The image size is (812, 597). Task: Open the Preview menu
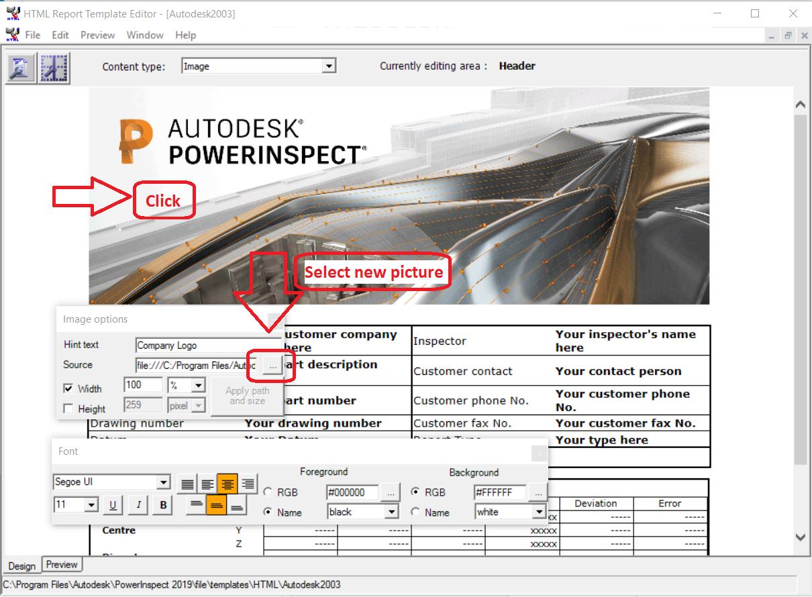pos(97,35)
